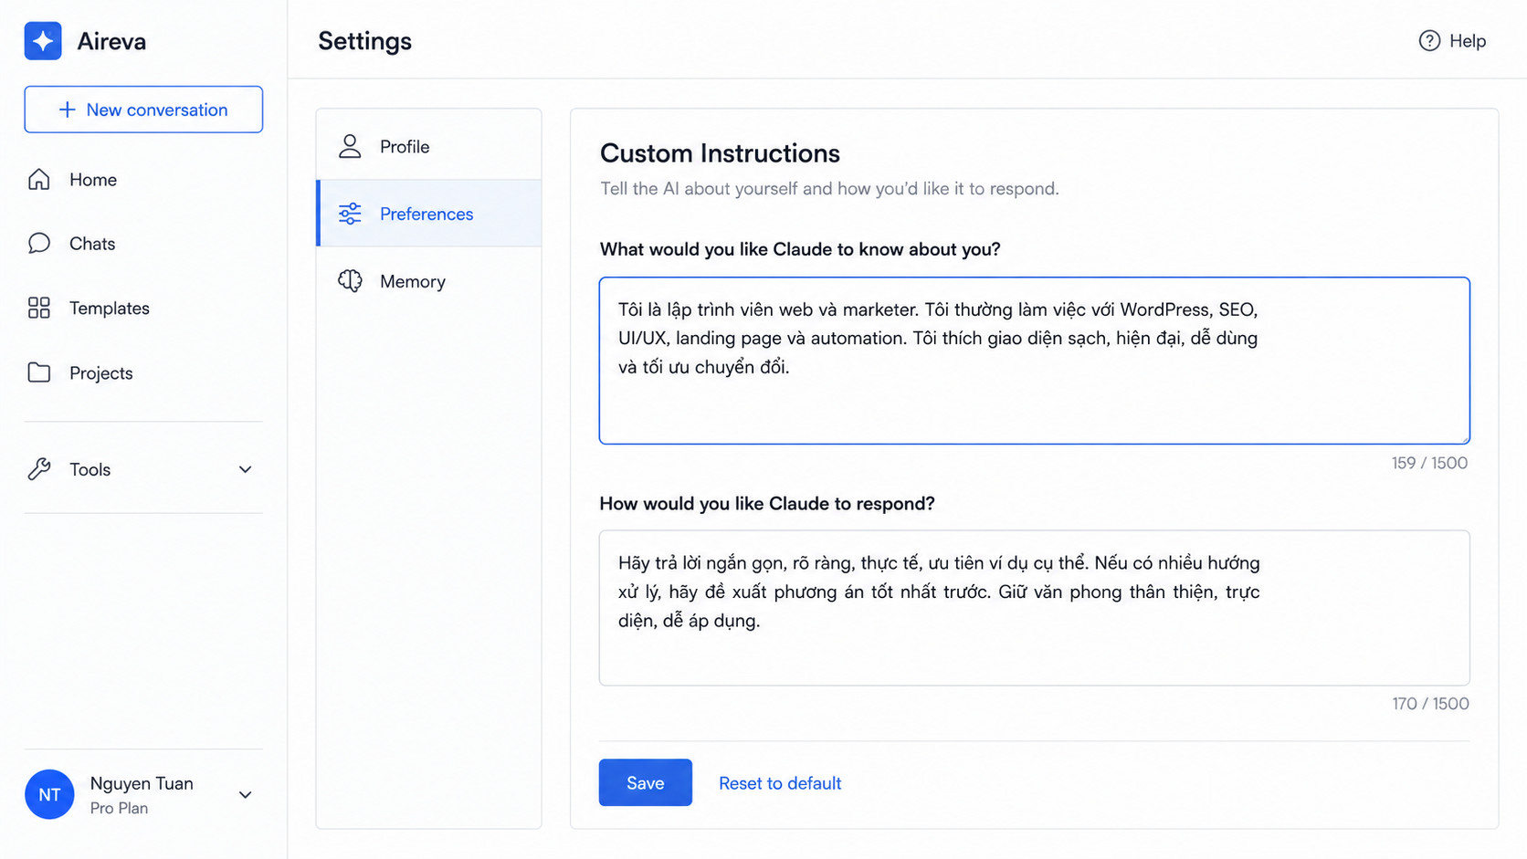Screen dimensions: 1527x859
Task: Click the Home house icon
Action: [x=39, y=179]
